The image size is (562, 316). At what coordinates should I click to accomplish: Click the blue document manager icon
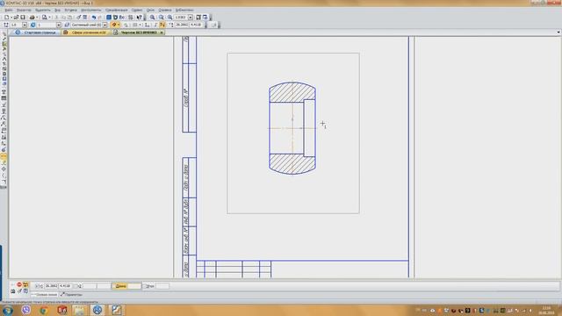(109, 18)
